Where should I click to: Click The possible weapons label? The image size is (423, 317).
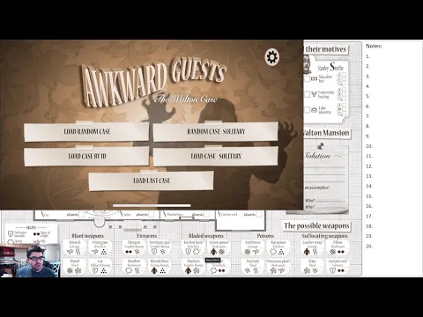coord(316,225)
